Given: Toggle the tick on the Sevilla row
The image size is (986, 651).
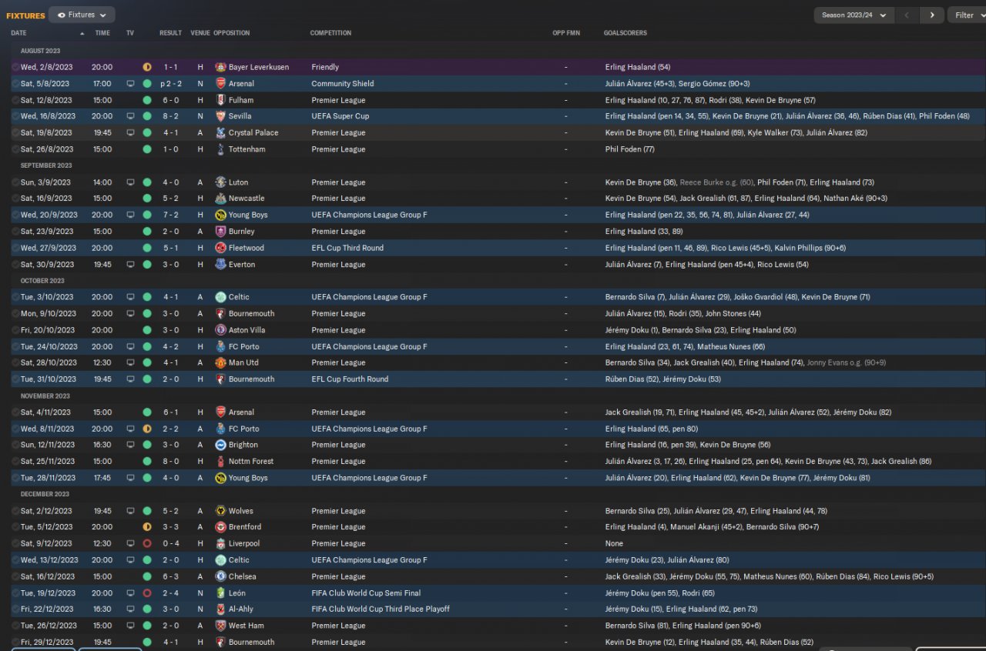Looking at the screenshot, I should tap(15, 116).
